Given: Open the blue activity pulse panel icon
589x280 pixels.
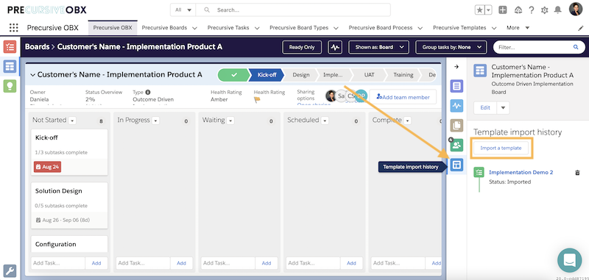Looking at the screenshot, I should pyautogui.click(x=456, y=106).
